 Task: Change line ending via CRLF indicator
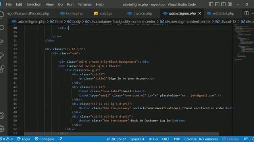[x=165, y=139]
